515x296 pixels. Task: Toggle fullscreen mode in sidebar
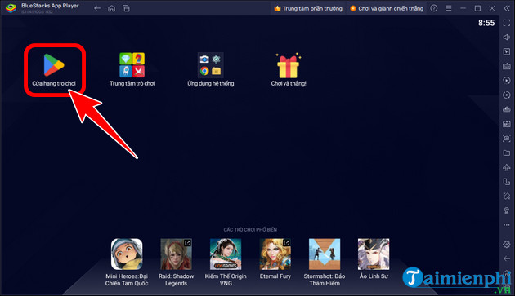[507, 23]
